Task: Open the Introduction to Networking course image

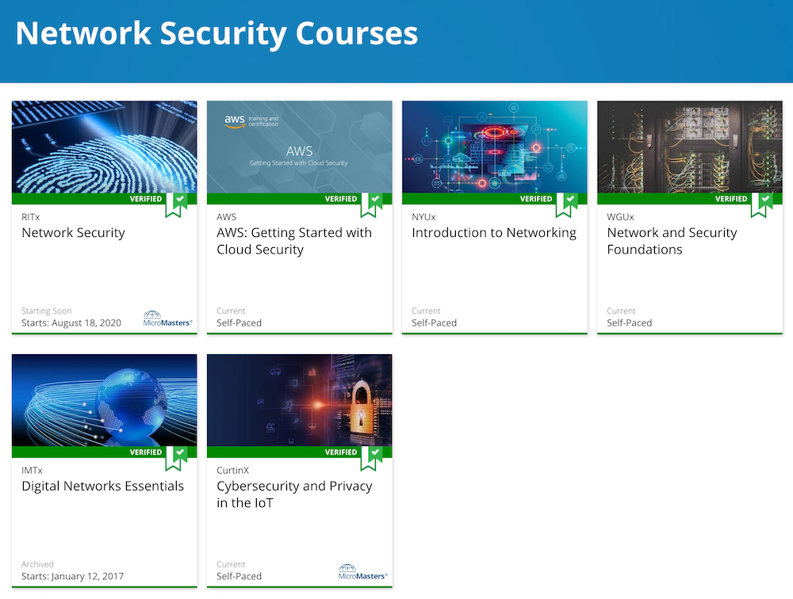Action: (495, 147)
